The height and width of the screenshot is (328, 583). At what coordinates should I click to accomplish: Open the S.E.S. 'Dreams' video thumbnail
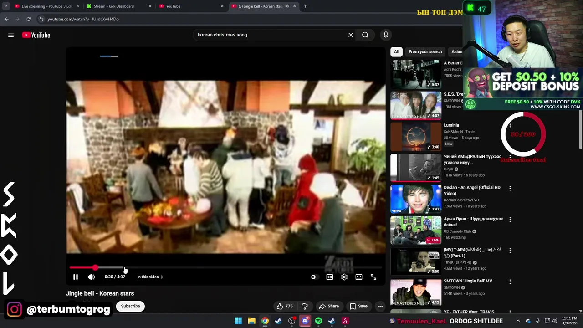pyautogui.click(x=416, y=105)
